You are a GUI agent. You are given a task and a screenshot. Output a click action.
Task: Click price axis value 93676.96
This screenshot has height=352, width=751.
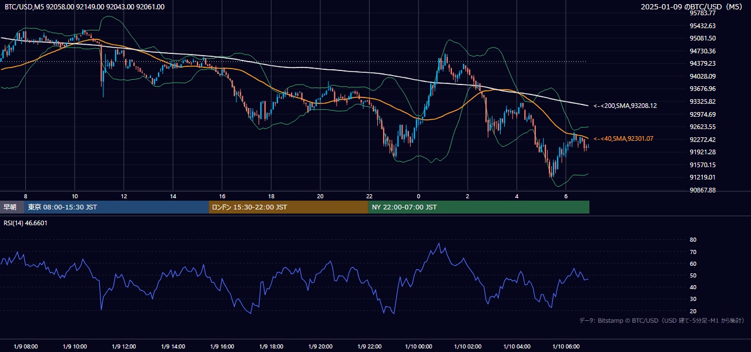703,89
